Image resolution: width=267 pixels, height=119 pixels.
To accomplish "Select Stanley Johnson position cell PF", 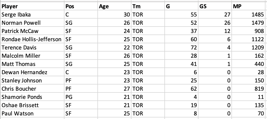I will coord(81,81).
